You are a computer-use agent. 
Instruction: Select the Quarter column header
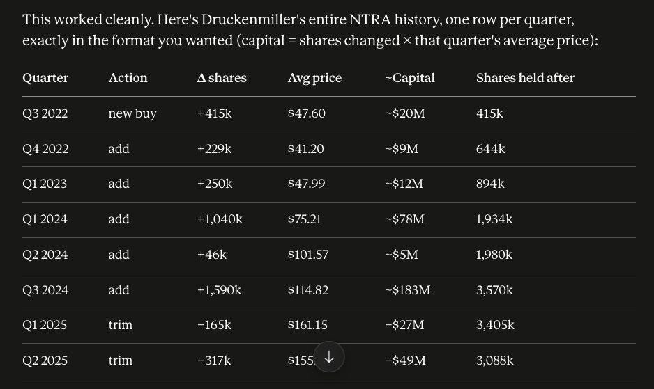coord(45,78)
